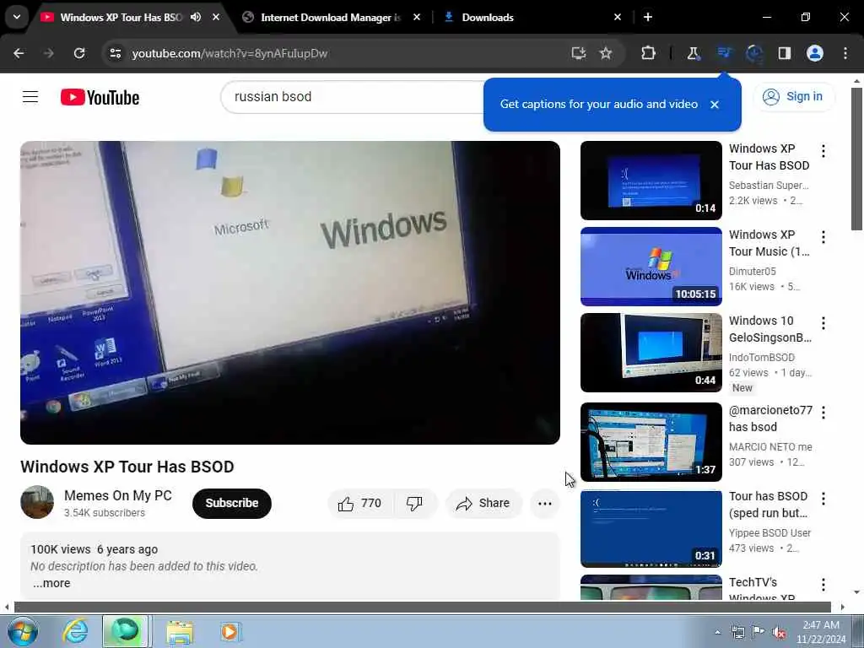864x648 pixels.
Task: Click the Internet Download Manager extension icon
Action: click(753, 53)
